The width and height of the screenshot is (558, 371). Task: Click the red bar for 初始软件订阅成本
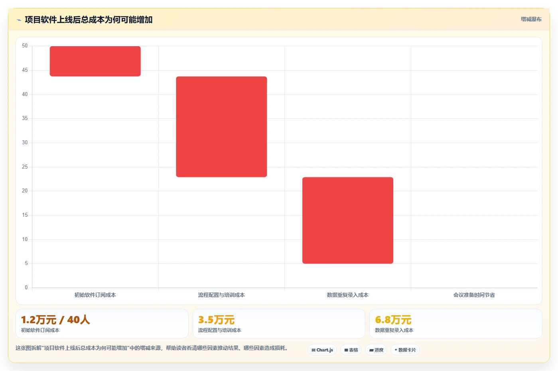point(95,61)
